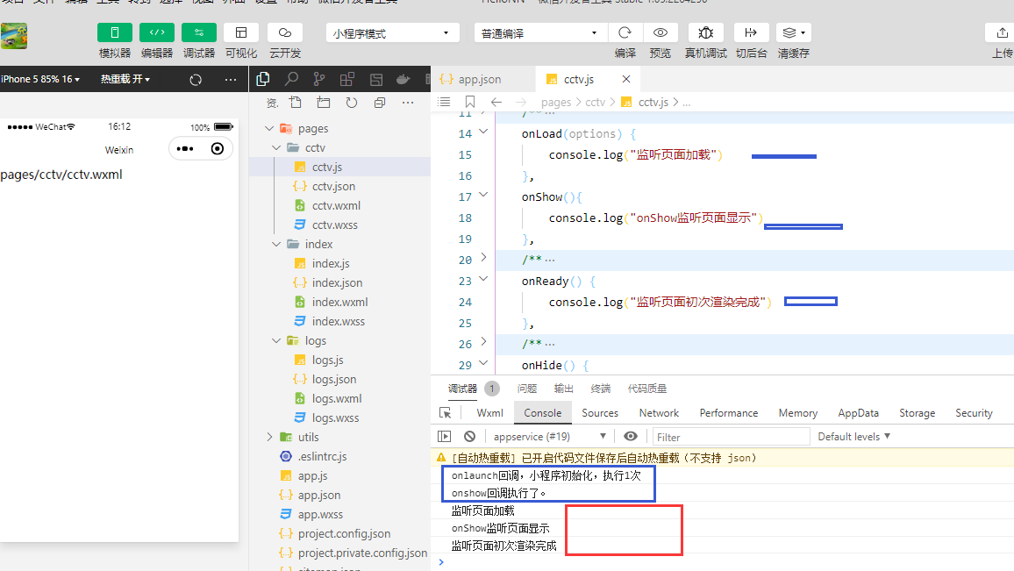Click new folder icon in explorer
The width and height of the screenshot is (1014, 571).
pos(324,102)
